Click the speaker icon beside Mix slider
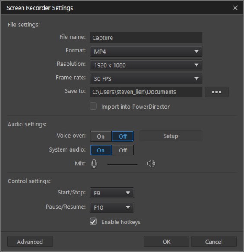The width and height of the screenshot is (244, 252). pyautogui.click(x=151, y=164)
